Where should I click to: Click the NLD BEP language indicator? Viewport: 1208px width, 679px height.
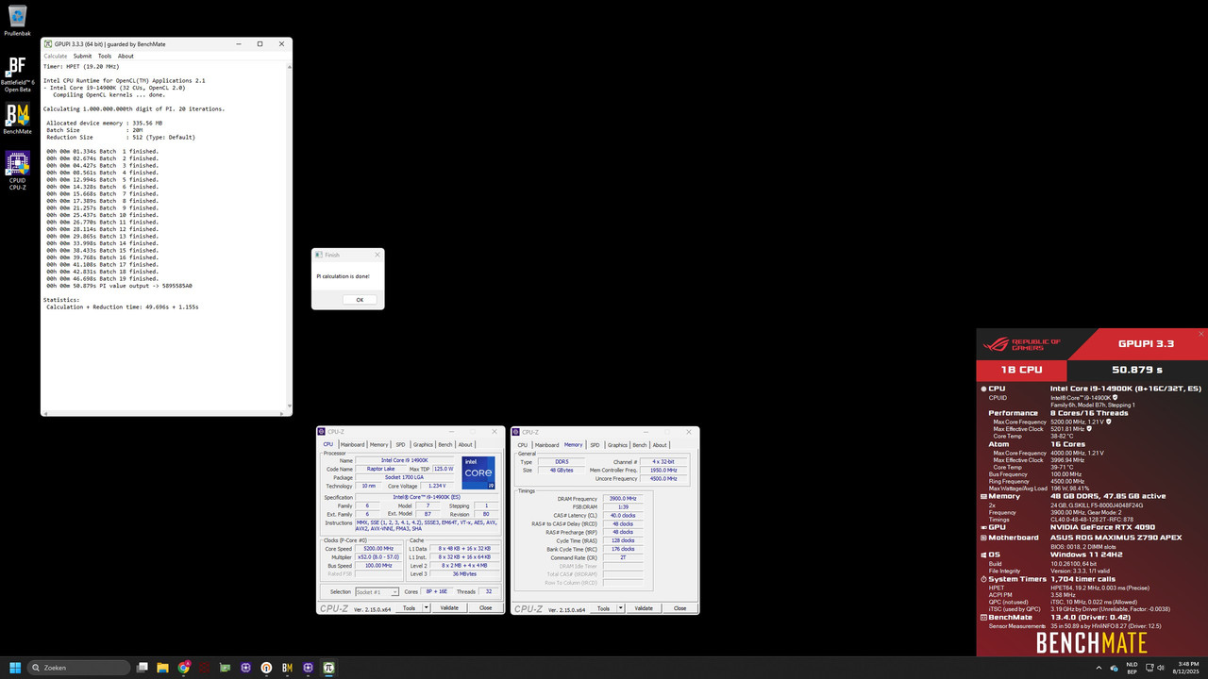point(1132,668)
